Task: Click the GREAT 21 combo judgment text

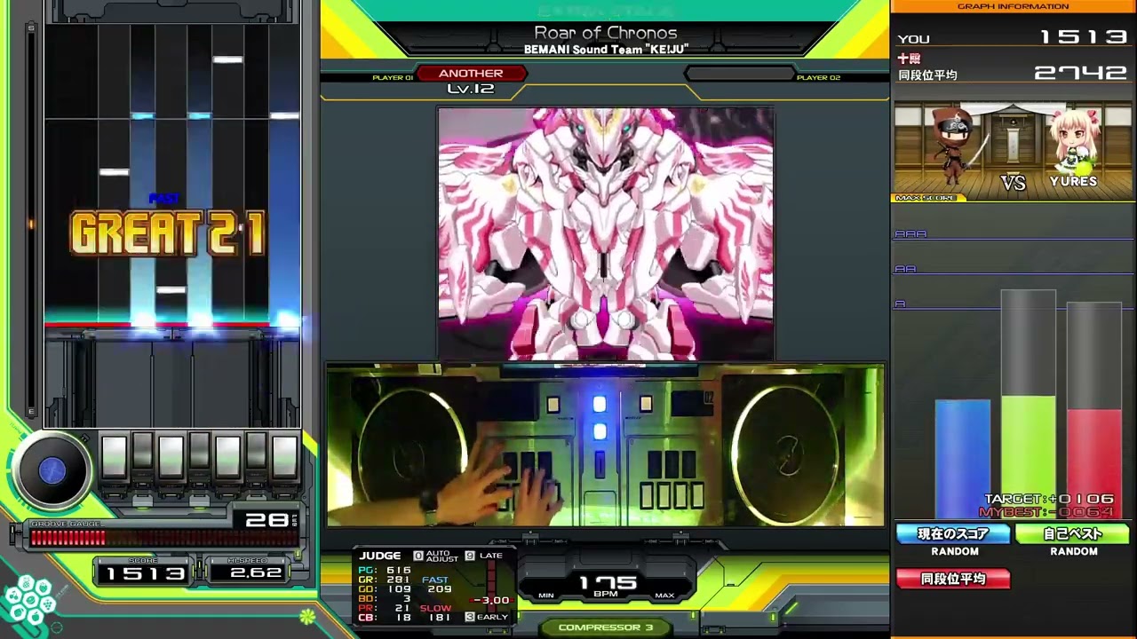Action: point(168,234)
